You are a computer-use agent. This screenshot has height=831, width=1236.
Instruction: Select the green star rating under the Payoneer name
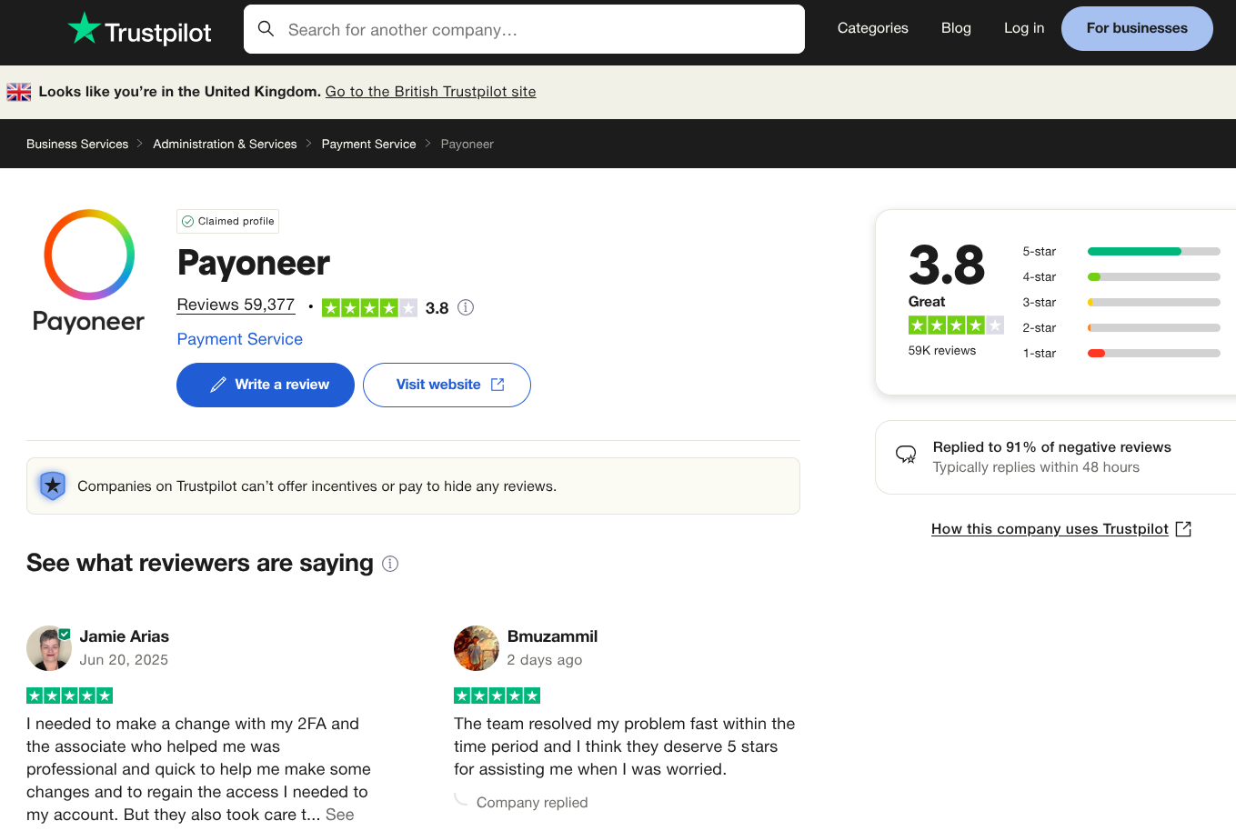coord(369,307)
